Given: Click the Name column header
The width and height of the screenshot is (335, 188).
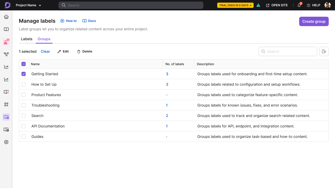Looking at the screenshot, I should click(35, 64).
